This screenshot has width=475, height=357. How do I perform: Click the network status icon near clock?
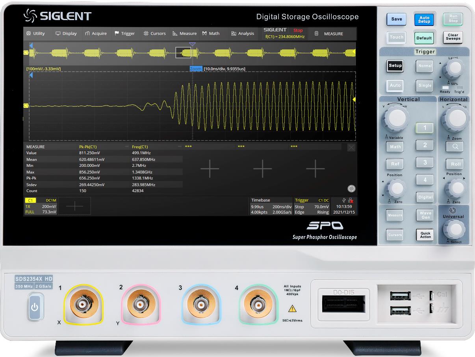pyautogui.click(x=351, y=200)
